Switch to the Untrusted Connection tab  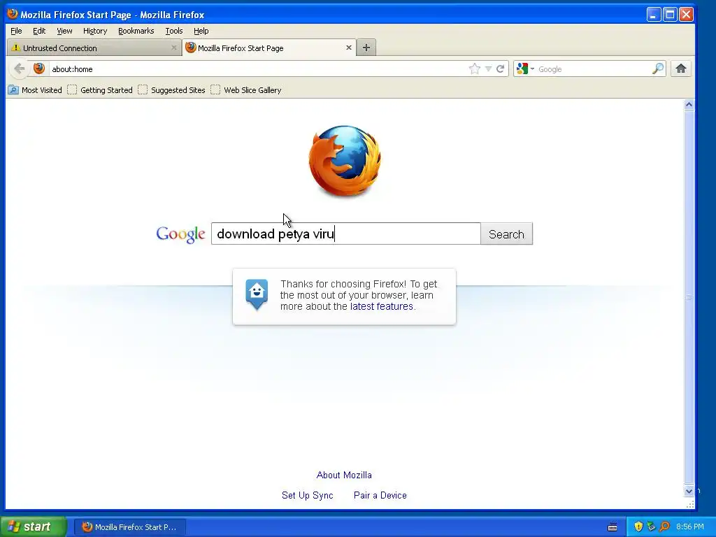click(x=94, y=48)
